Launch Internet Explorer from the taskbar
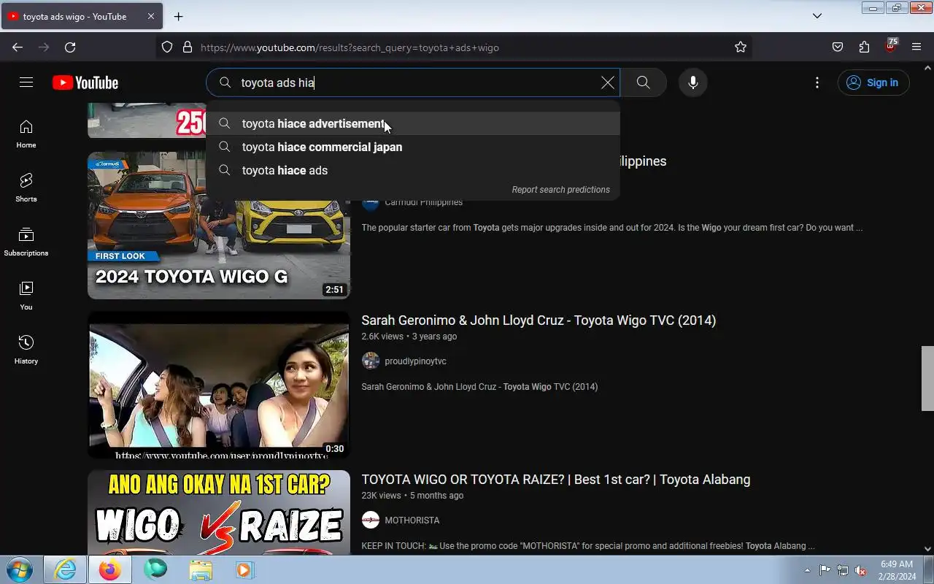934x584 pixels. 65,569
